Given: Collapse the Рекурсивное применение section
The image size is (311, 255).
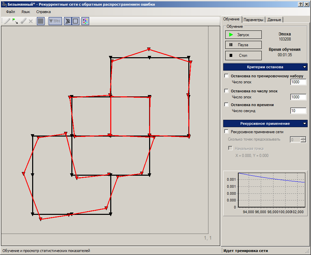Looking at the screenshot, I should (x=304, y=124).
